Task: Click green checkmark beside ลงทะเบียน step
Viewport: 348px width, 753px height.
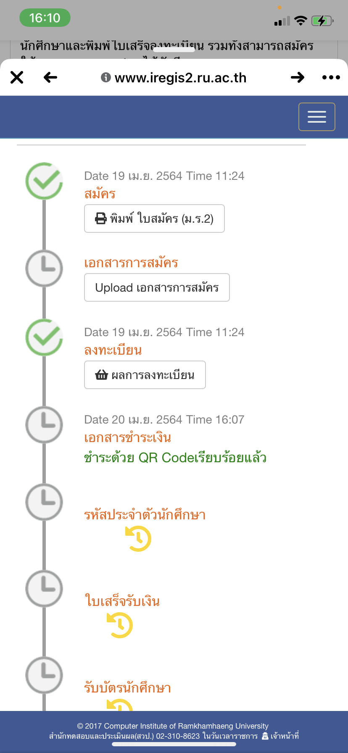Action: 44,337
